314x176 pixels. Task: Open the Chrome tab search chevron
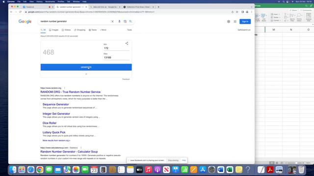(x=252, y=7)
